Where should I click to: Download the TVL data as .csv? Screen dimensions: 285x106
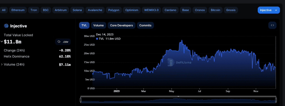tap(63, 42)
